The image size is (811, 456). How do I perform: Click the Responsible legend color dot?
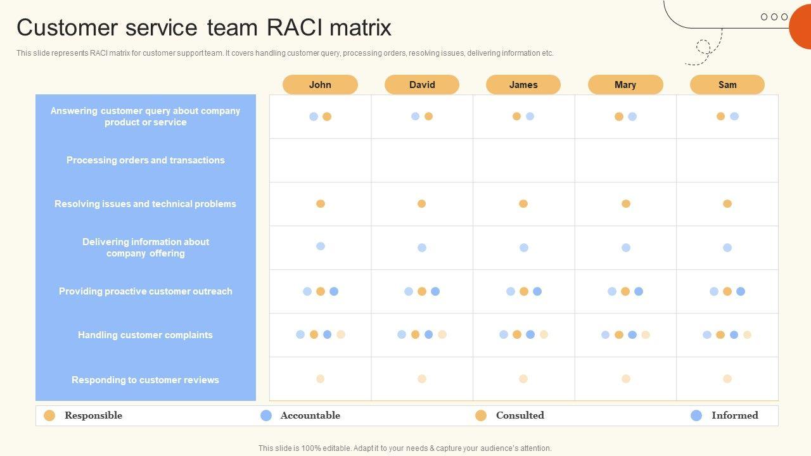pos(49,415)
